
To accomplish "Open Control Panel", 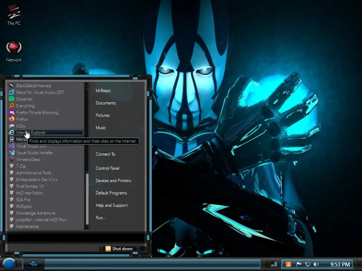I will coord(107,168).
